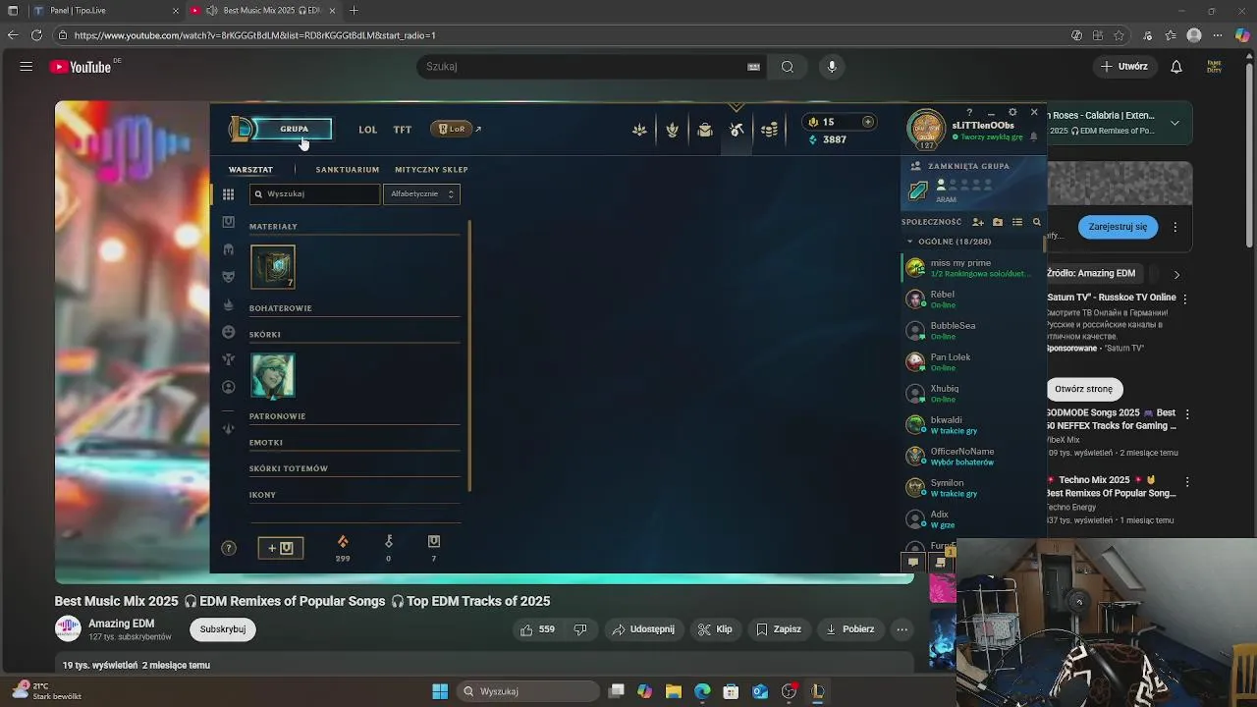
Task: Click the YouTube voice search microphone
Action: click(x=832, y=67)
